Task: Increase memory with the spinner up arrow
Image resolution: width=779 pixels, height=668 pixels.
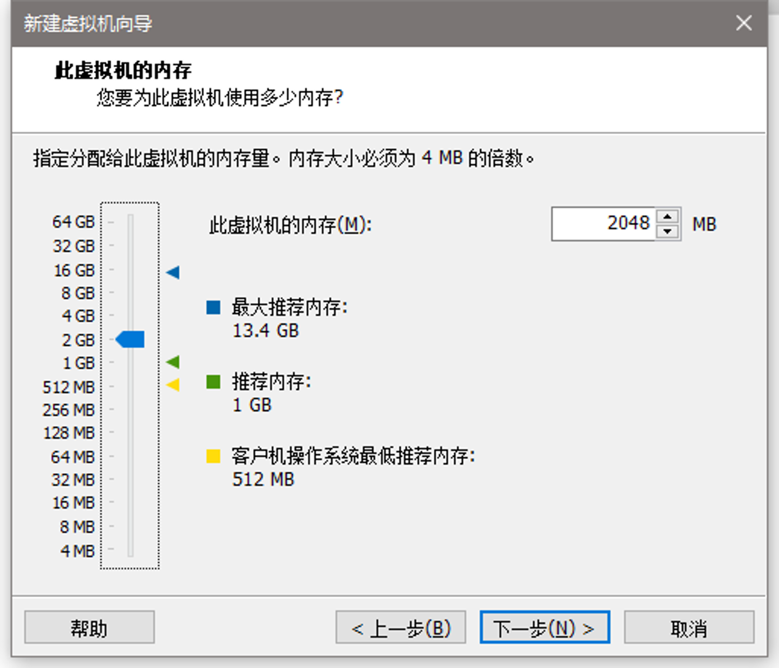Action: pyautogui.click(x=668, y=217)
